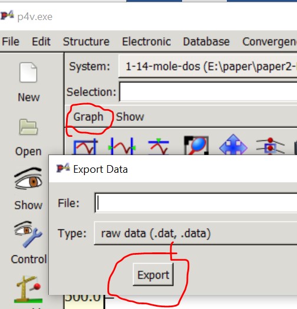Click the line-points selection toolbar icon
297x309 pixels.
tap(270, 146)
